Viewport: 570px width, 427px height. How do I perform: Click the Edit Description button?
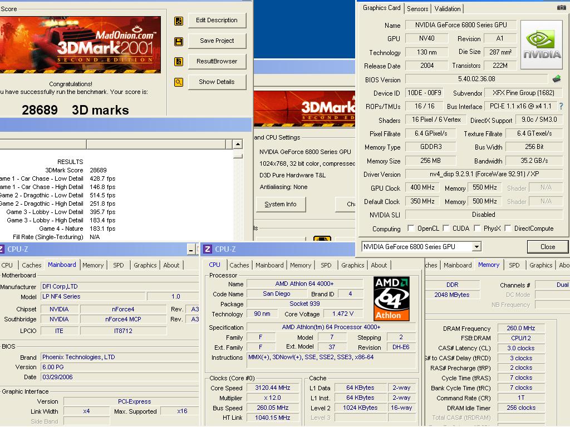pyautogui.click(x=217, y=21)
